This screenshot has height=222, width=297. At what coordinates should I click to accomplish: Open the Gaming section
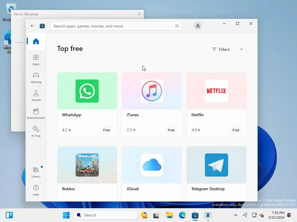[x=36, y=78]
